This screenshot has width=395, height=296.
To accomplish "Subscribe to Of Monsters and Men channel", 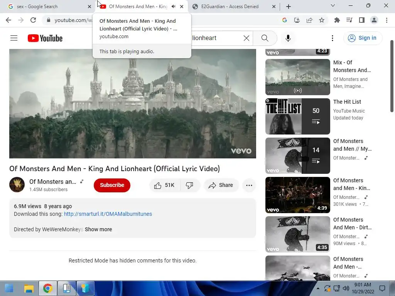I will [x=112, y=185].
